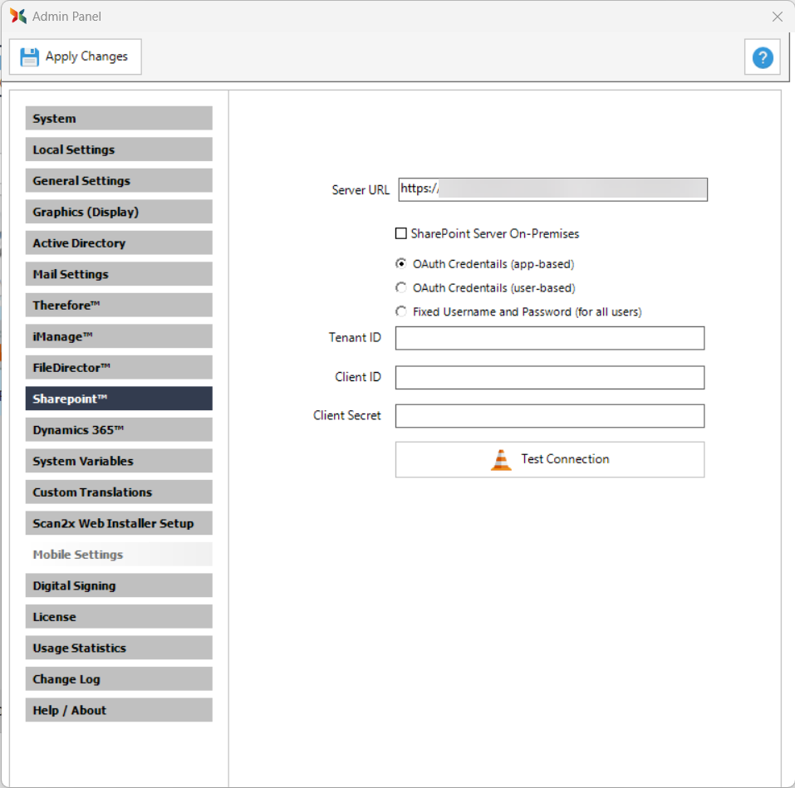Close the Admin Panel window
Viewport: 795px width, 788px height.
click(x=777, y=17)
